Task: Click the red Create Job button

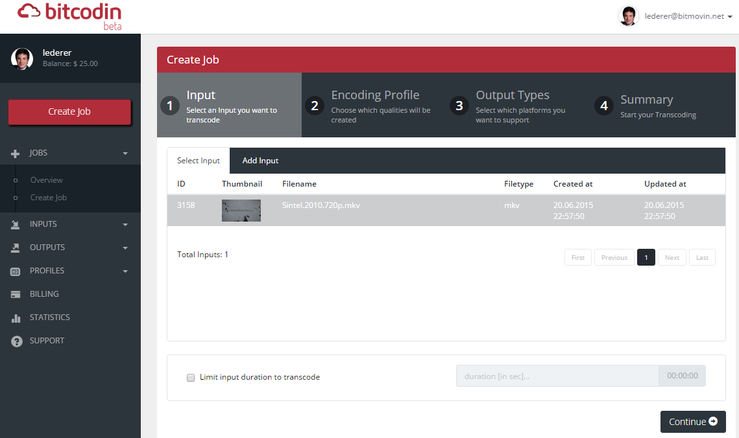Action: pyautogui.click(x=69, y=112)
